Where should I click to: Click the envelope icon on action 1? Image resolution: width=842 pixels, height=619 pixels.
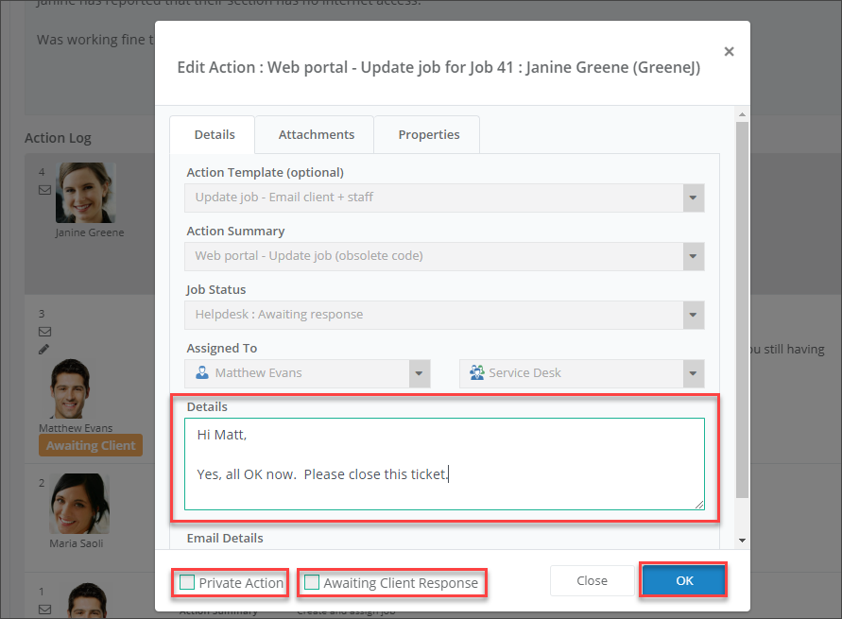point(45,610)
